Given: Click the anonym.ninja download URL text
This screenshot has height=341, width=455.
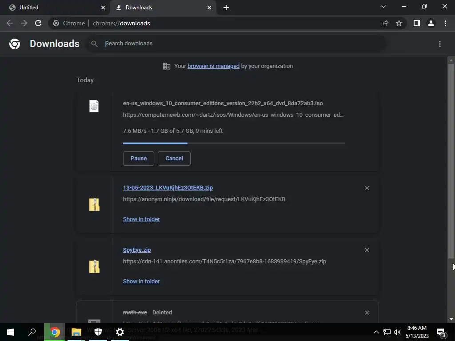Looking at the screenshot, I should pos(204,199).
